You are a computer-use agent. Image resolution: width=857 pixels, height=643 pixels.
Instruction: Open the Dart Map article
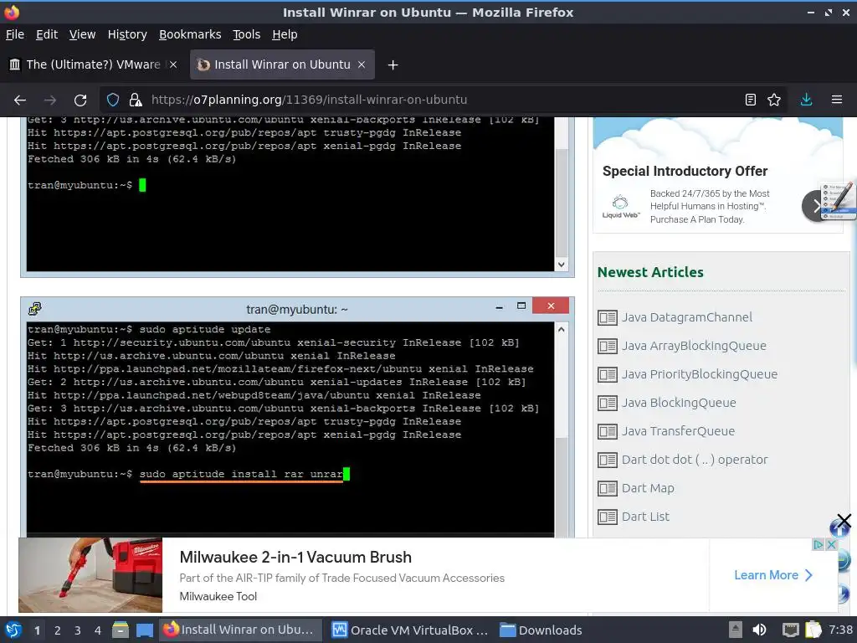coord(648,488)
